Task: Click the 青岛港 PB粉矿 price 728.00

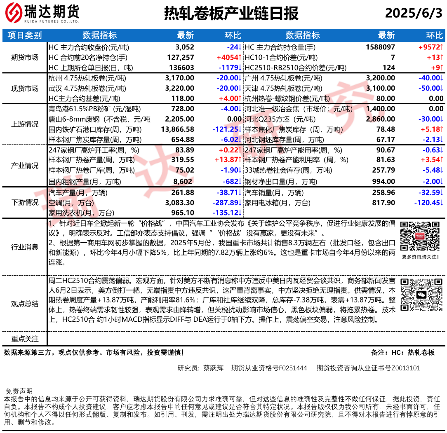Action: tap(183, 109)
